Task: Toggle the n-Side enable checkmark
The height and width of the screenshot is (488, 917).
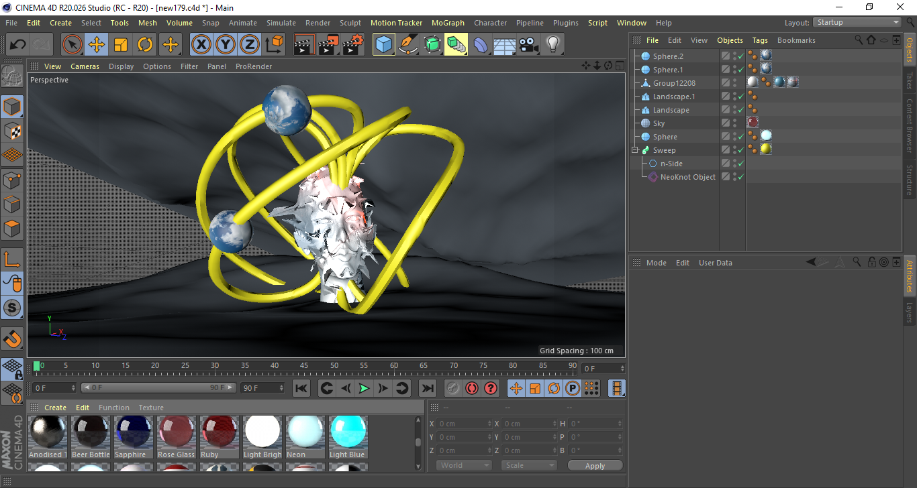Action: tap(740, 164)
